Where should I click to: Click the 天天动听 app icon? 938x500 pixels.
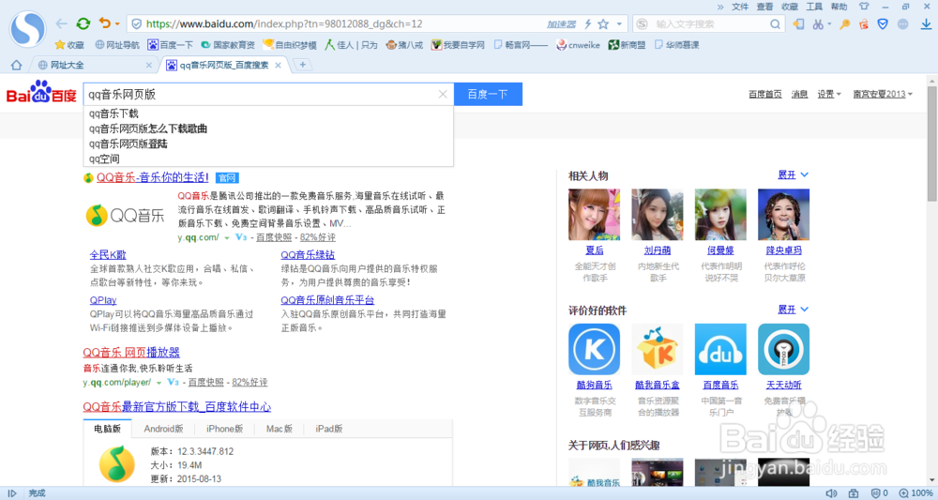(x=783, y=349)
